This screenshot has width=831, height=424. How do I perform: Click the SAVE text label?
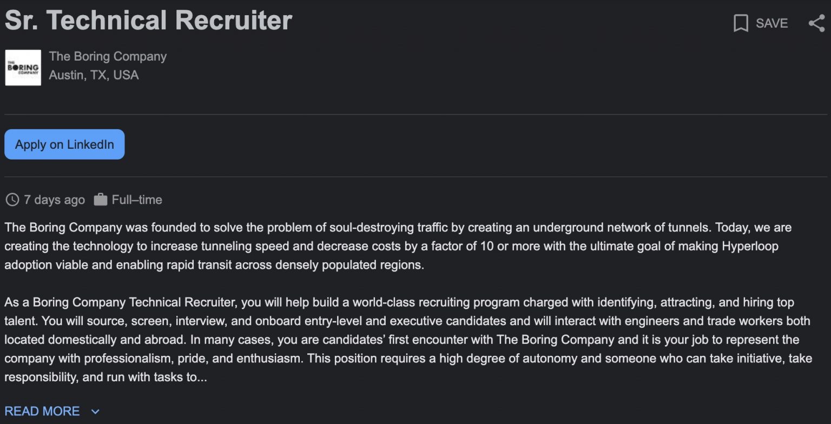pos(771,23)
